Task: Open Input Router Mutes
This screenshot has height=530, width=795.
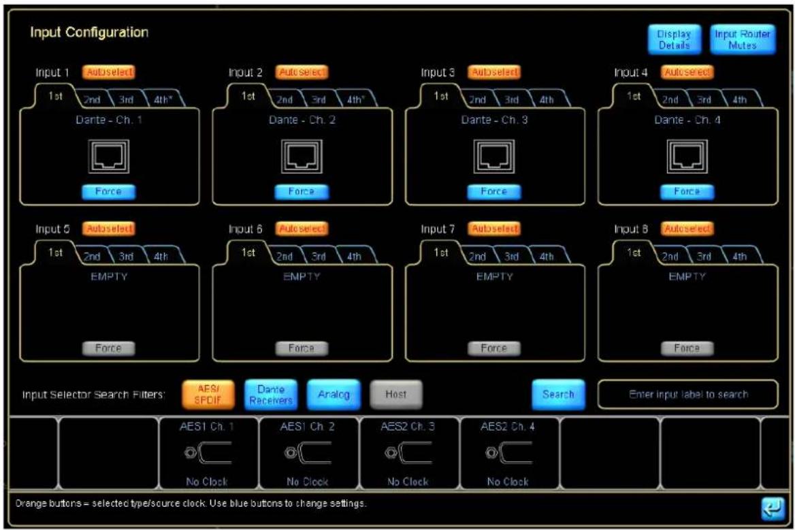Action: pos(743,39)
